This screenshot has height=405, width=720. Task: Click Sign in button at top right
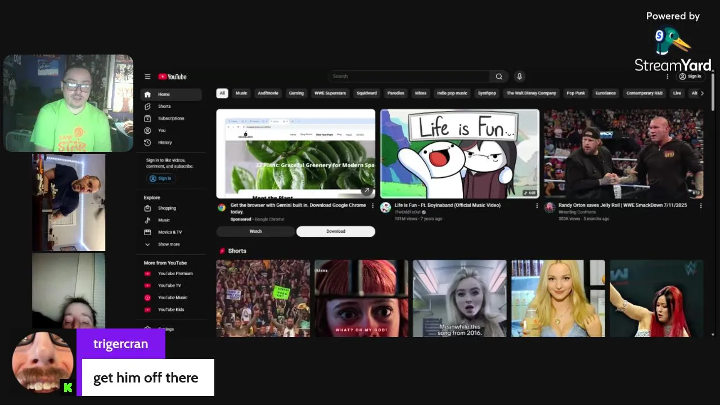[690, 76]
